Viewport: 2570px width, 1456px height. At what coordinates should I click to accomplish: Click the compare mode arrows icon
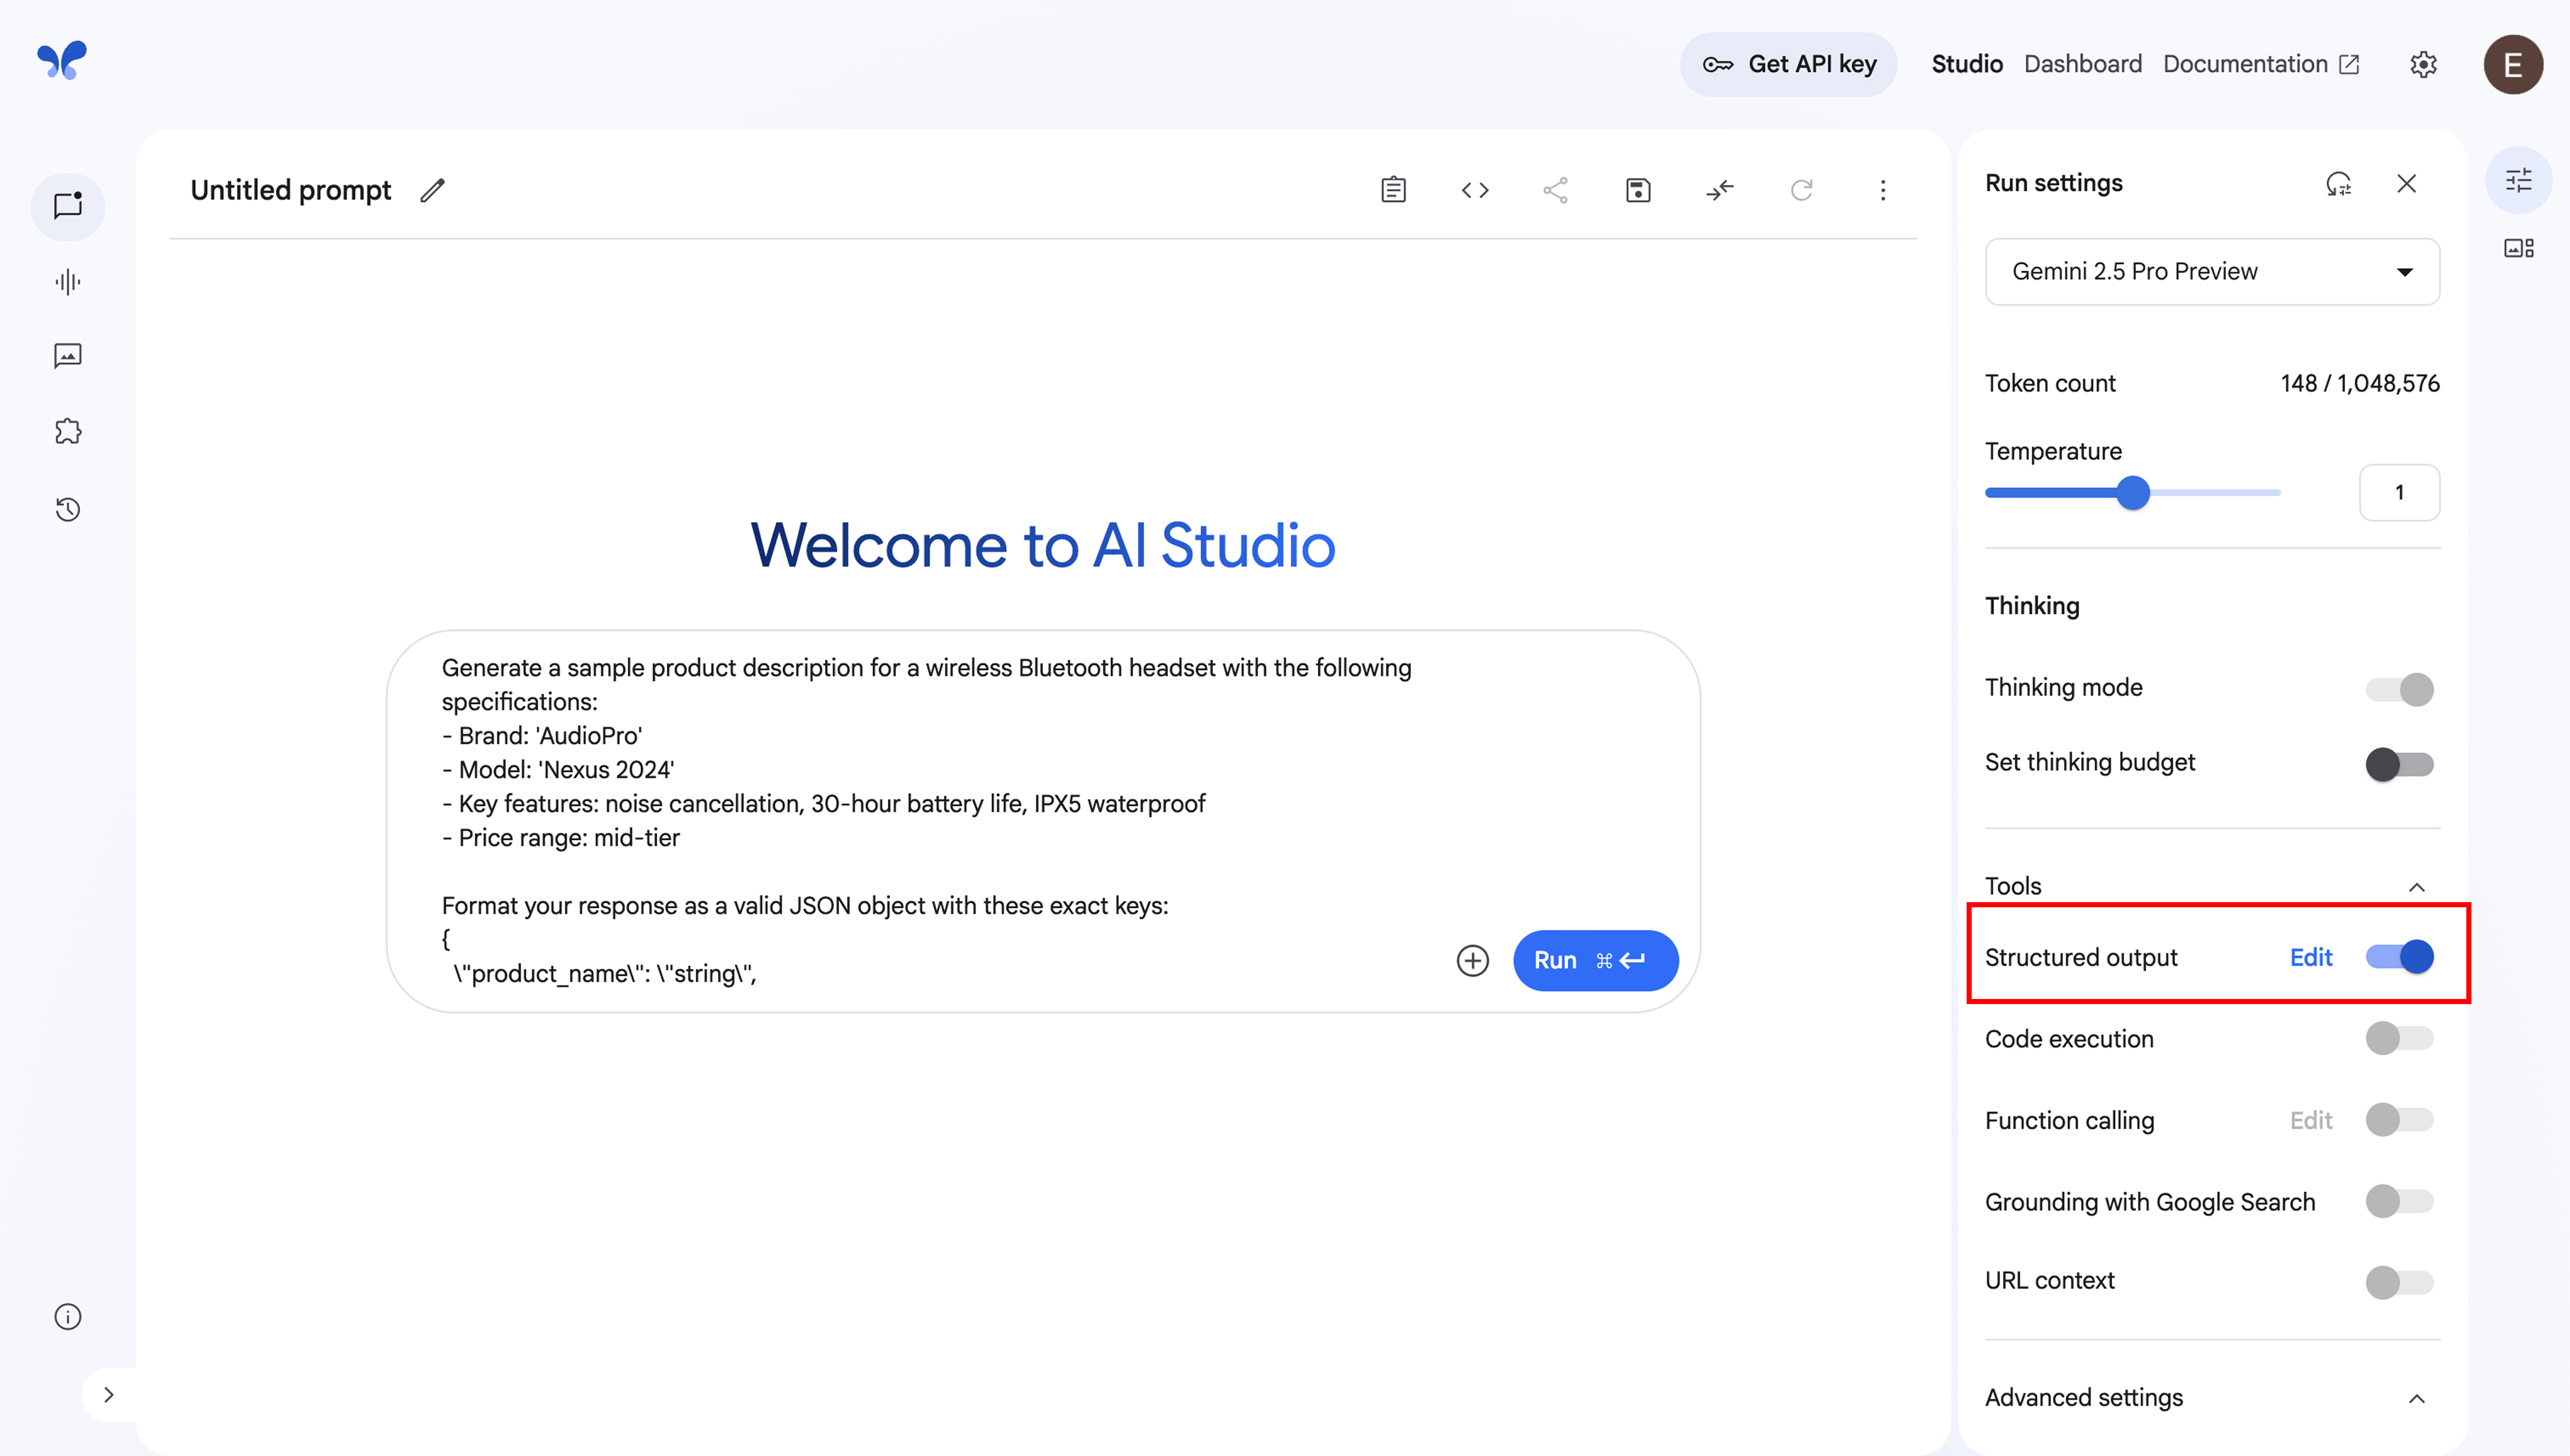[1720, 190]
